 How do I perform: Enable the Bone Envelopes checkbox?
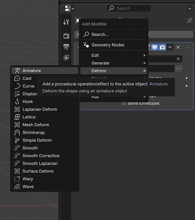point(124,104)
